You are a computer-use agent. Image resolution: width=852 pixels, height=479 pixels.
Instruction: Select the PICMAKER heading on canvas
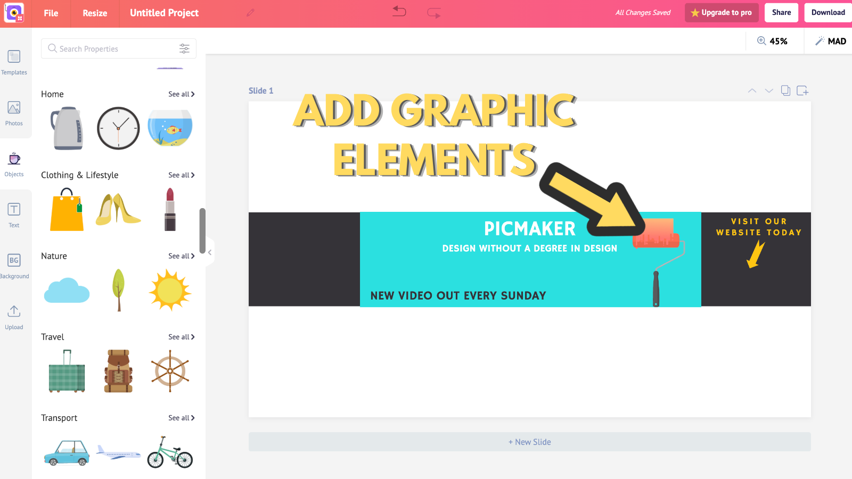(x=530, y=229)
